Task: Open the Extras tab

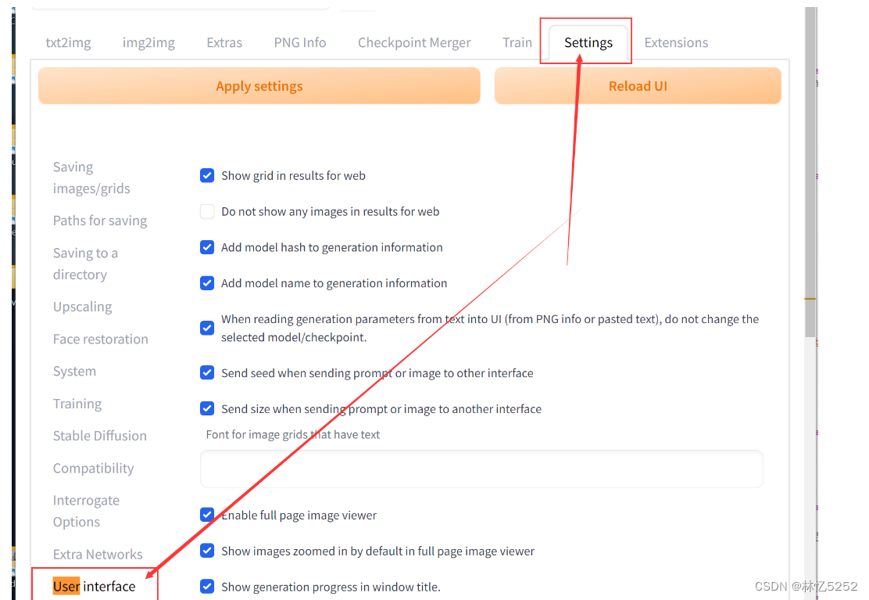Action: [x=224, y=43]
